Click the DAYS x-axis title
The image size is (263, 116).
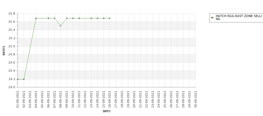(107, 111)
